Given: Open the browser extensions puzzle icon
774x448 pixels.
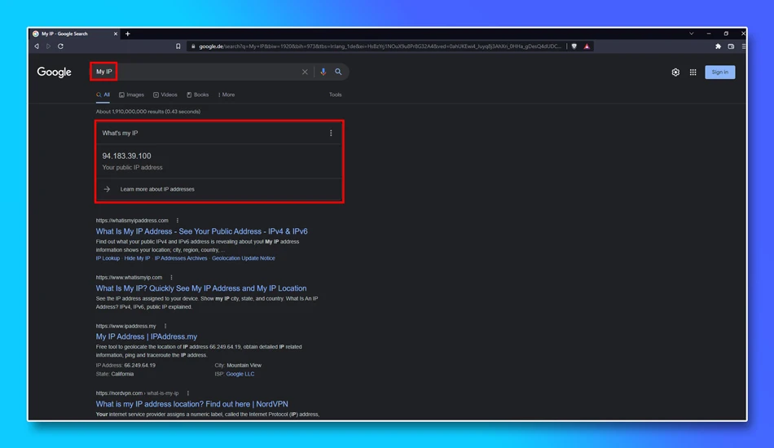Looking at the screenshot, I should [x=718, y=46].
